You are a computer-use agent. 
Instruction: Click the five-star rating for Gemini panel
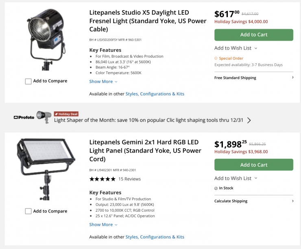click(x=102, y=179)
